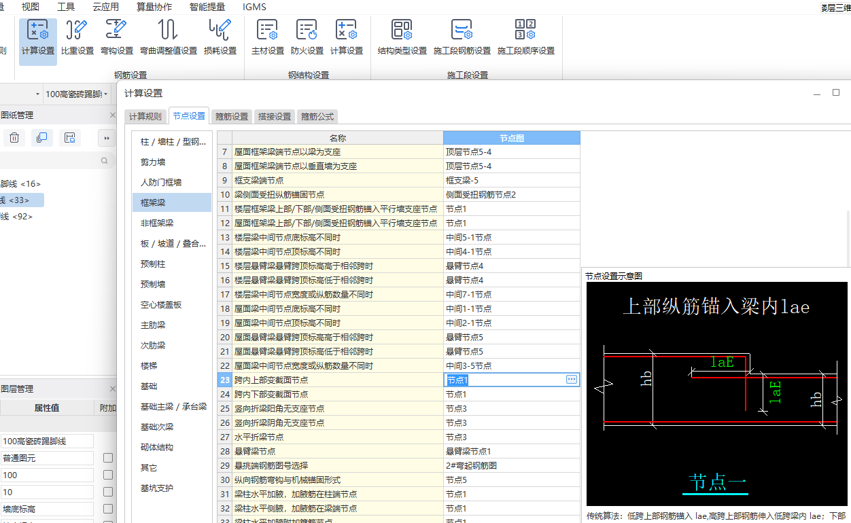
Task: Click 2#弯起钢筋图 cell in row 29
Action: pos(512,465)
